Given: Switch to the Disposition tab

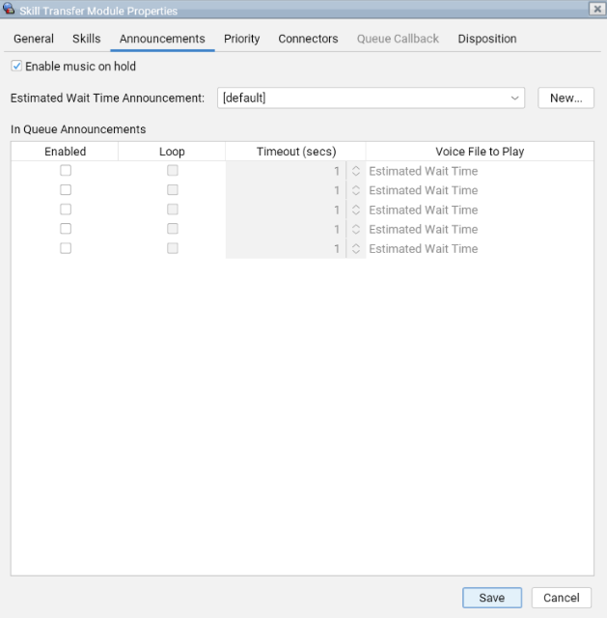Looking at the screenshot, I should (x=487, y=39).
